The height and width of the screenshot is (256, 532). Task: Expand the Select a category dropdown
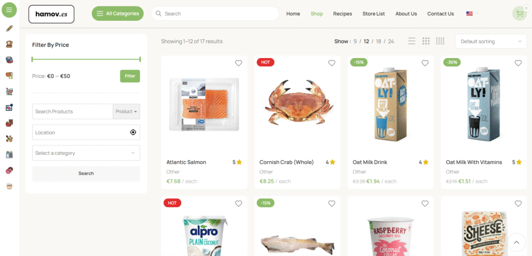(x=86, y=153)
